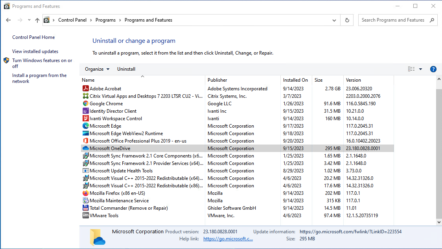Image resolution: width=442 pixels, height=249 pixels.
Task: Click the change view icon
Action: click(x=411, y=69)
